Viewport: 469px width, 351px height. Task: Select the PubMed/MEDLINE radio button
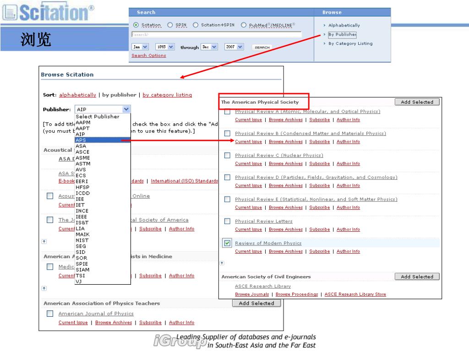(x=244, y=25)
